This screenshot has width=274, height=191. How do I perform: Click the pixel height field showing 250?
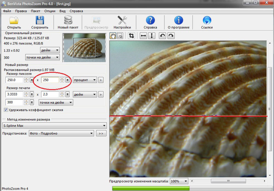pyautogui.click(x=50, y=80)
